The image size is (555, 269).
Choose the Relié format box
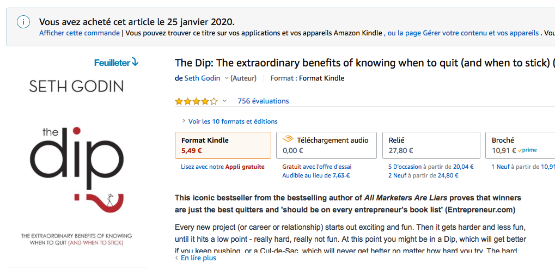pos(431,145)
